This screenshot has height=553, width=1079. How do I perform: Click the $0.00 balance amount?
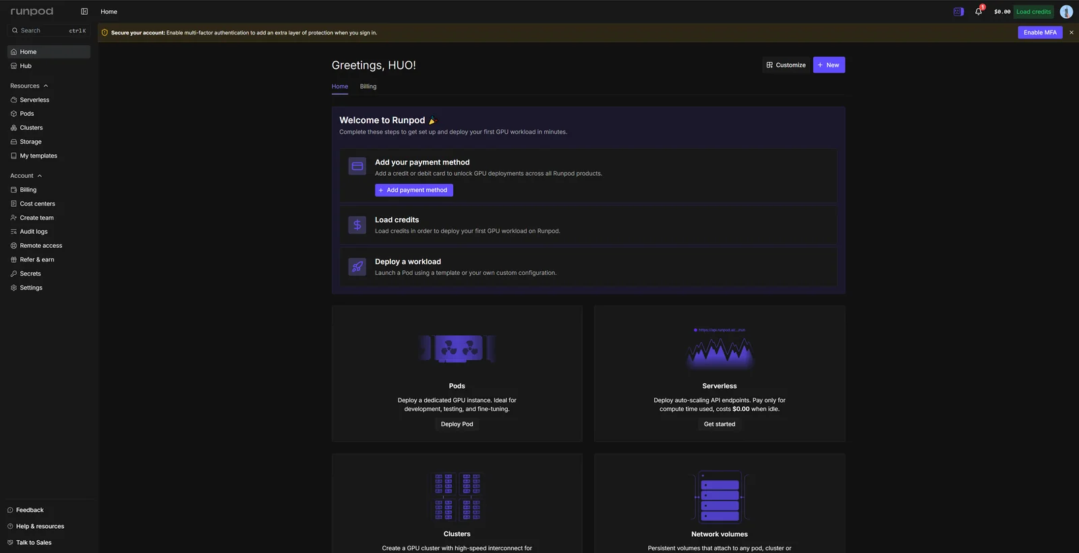tap(1002, 11)
